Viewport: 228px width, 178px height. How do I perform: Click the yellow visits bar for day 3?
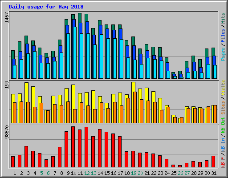pyautogui.click(x=26, y=92)
